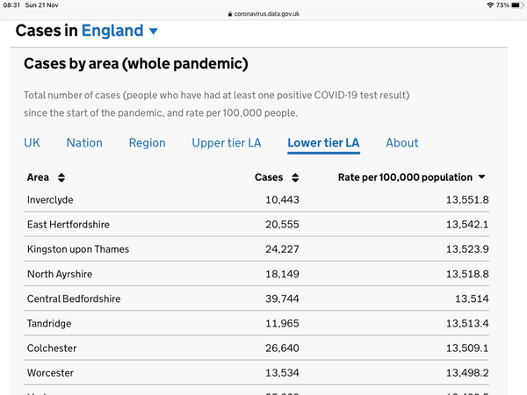
Task: Tap the battery indicator icon
Action: [515, 5]
